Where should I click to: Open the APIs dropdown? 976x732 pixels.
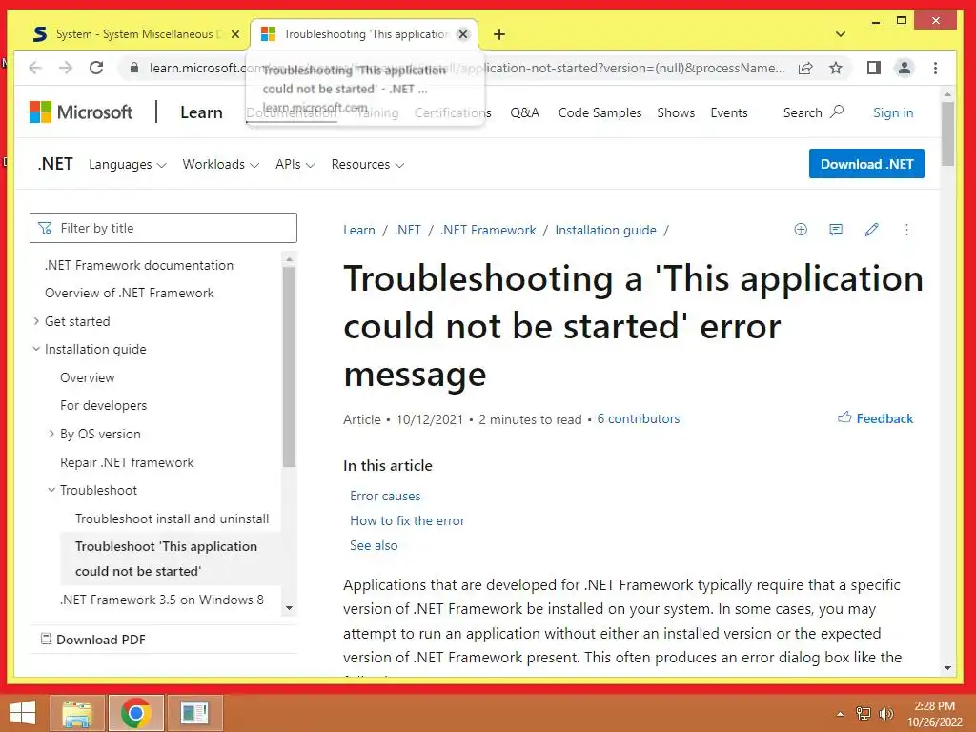tap(295, 164)
